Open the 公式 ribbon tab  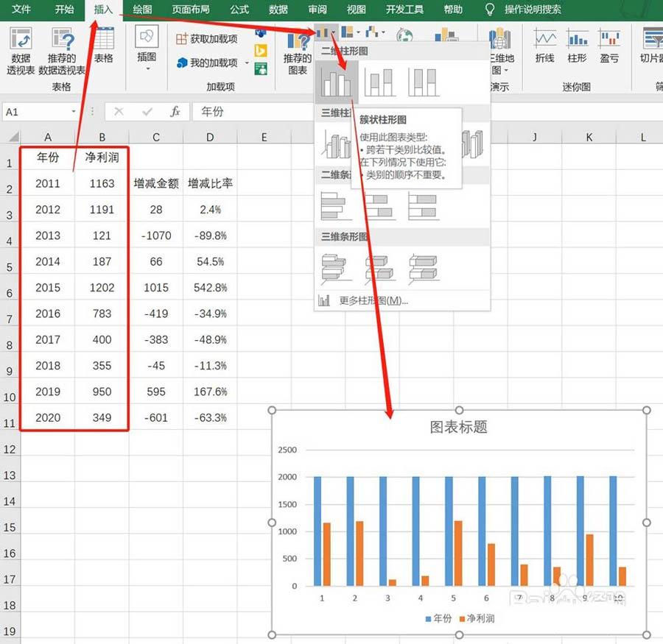pos(239,10)
